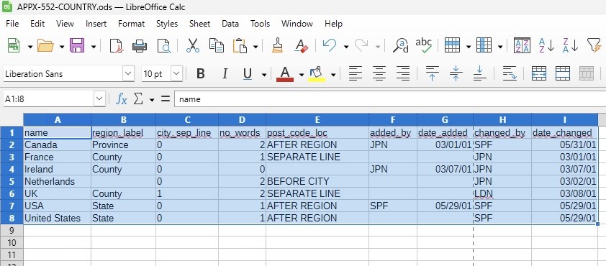Set font color with red A

pos(285,74)
